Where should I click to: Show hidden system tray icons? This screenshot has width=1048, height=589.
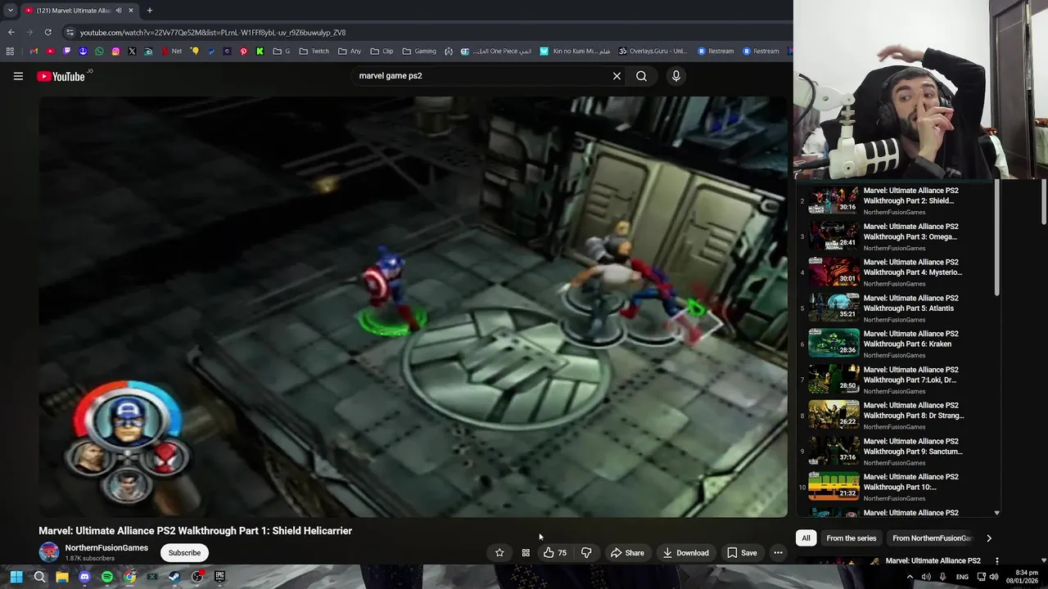pyautogui.click(x=910, y=577)
